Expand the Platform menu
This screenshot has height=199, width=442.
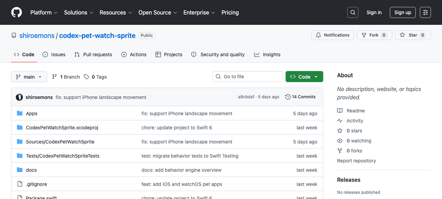[x=45, y=12]
